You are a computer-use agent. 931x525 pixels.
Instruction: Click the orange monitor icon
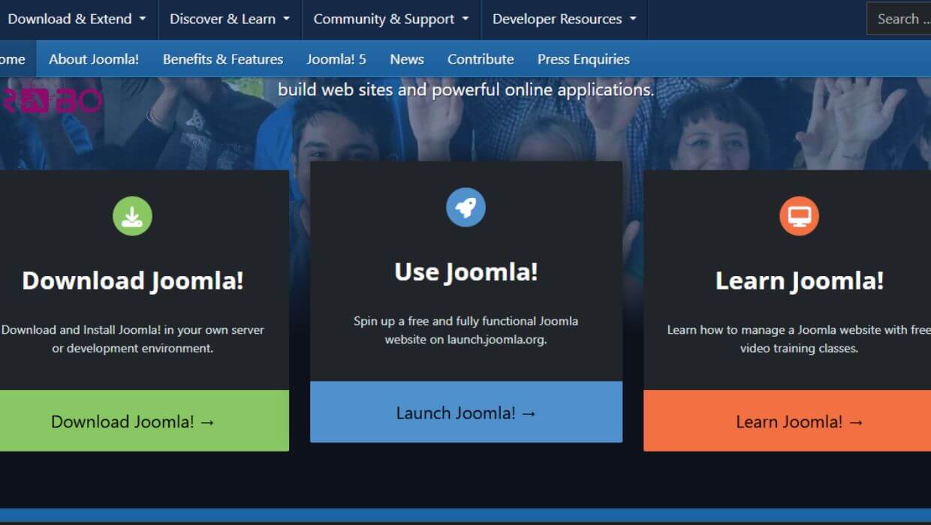coord(799,216)
